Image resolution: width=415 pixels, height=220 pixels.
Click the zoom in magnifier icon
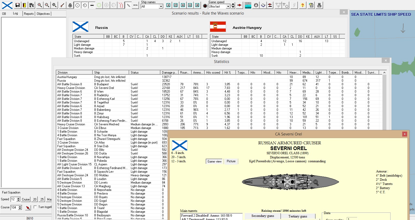pos(40,5)
